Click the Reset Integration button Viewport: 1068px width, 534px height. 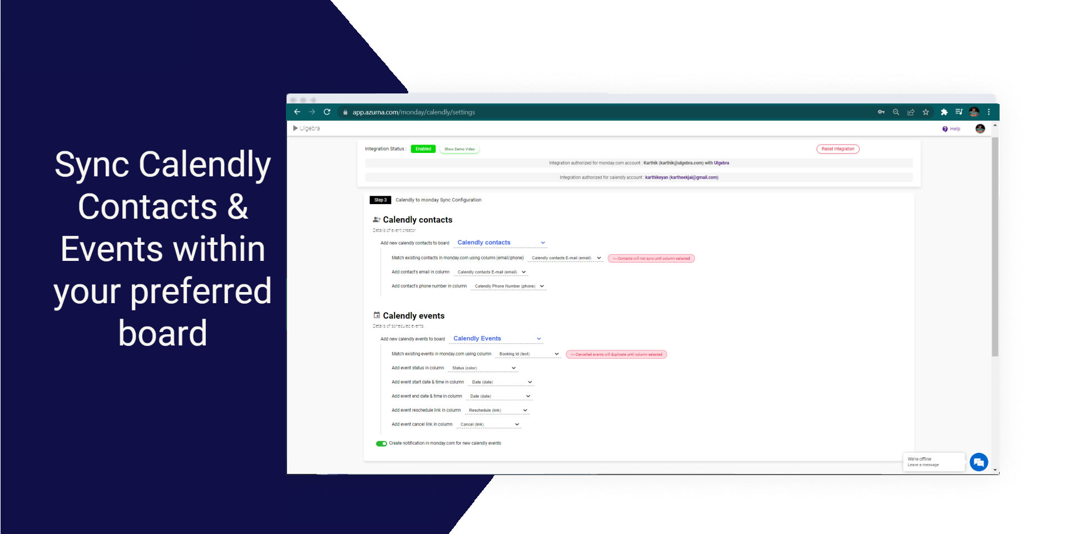coord(838,149)
